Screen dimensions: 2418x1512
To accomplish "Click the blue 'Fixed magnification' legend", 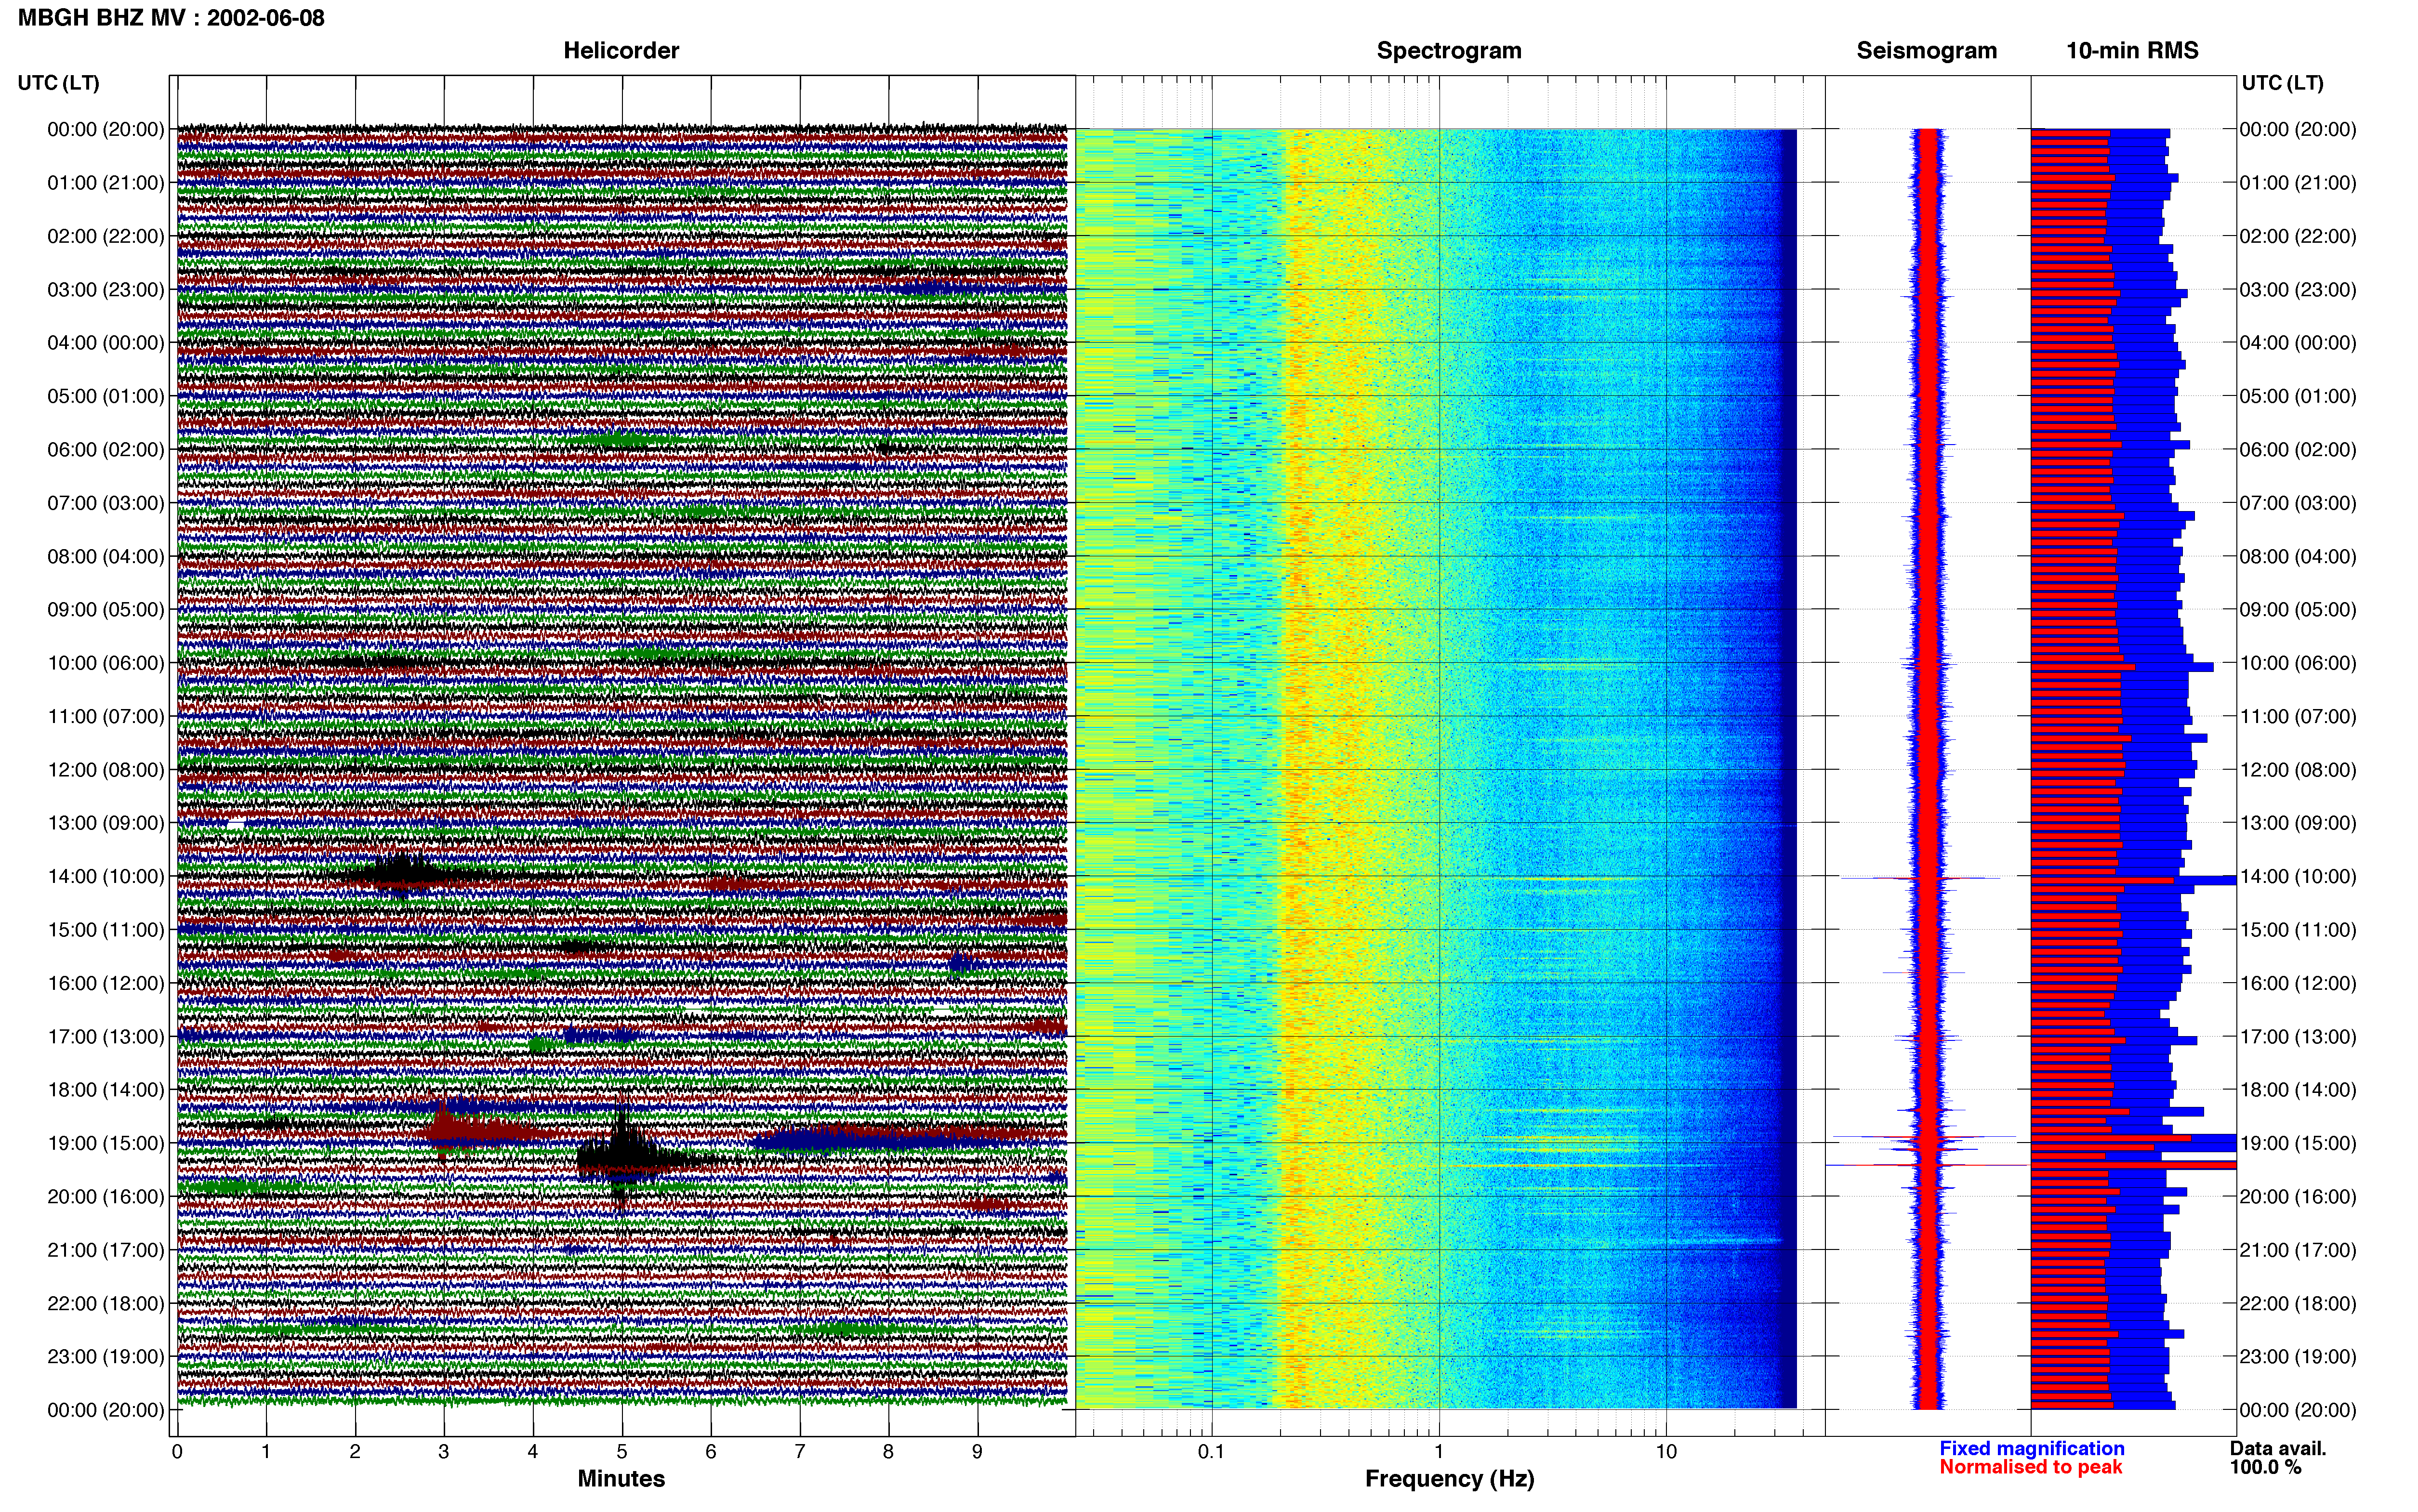I will point(2031,1448).
